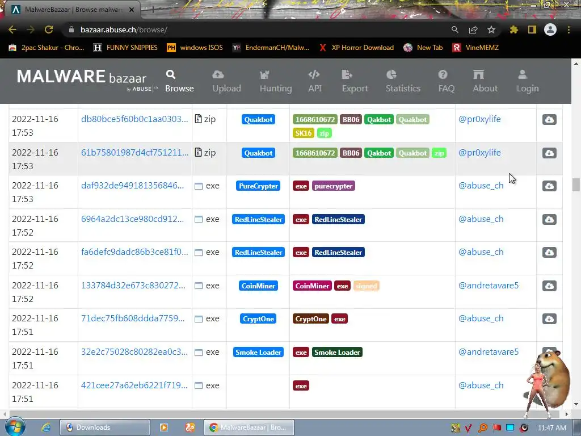Open the New Tab bookmark
The height and width of the screenshot is (436, 581).
click(423, 48)
